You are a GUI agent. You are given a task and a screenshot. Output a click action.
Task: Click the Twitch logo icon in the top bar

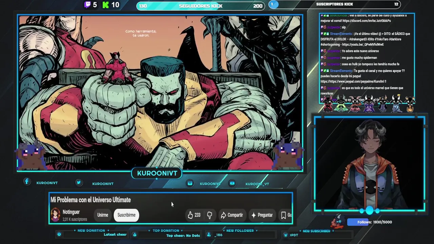87,5
